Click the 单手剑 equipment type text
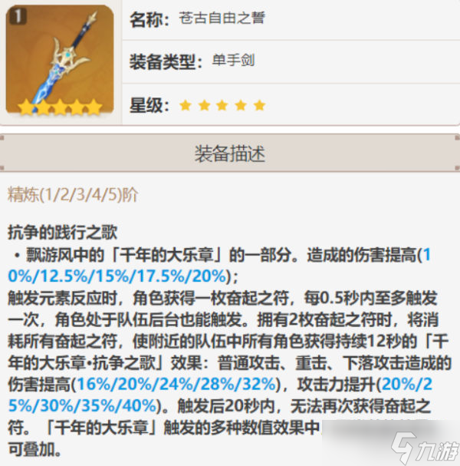 234,61
